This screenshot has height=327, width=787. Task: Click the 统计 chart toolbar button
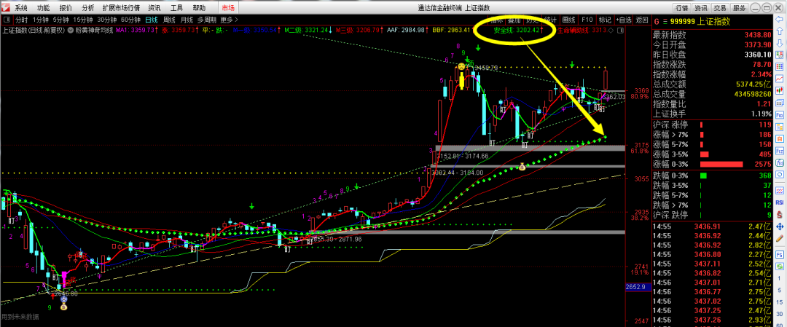click(x=550, y=20)
